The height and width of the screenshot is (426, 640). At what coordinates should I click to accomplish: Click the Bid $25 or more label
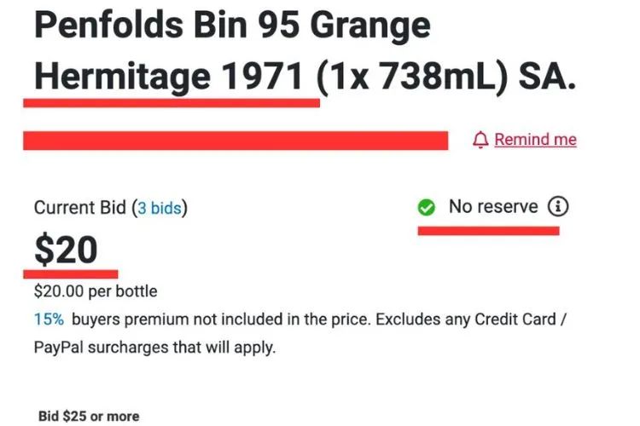click(89, 416)
